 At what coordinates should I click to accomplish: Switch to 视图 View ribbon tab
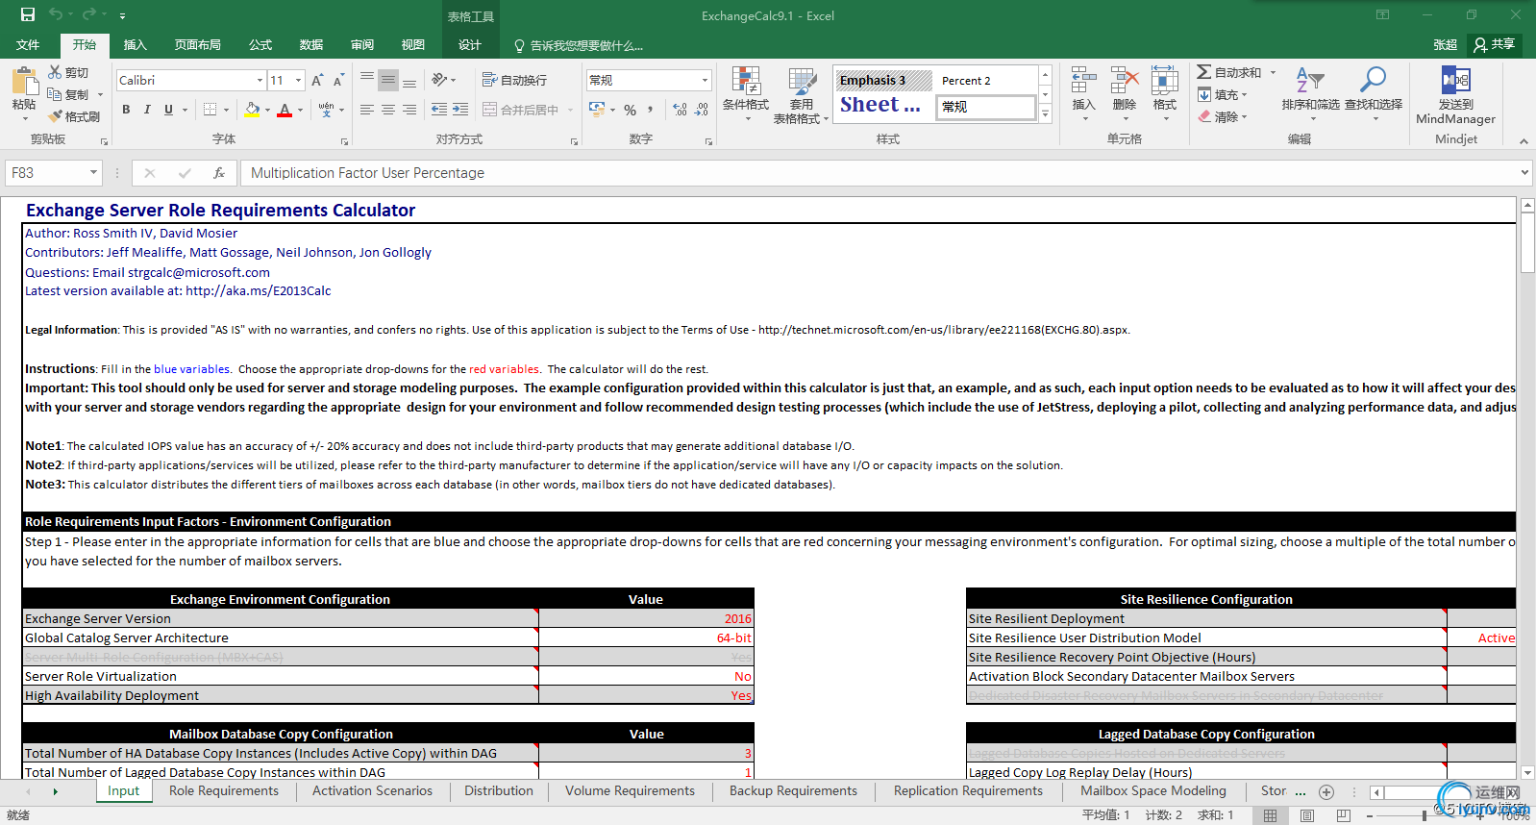click(413, 44)
